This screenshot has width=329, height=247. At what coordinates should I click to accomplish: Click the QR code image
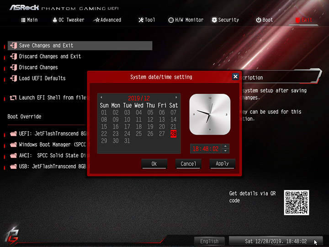coord(297,203)
